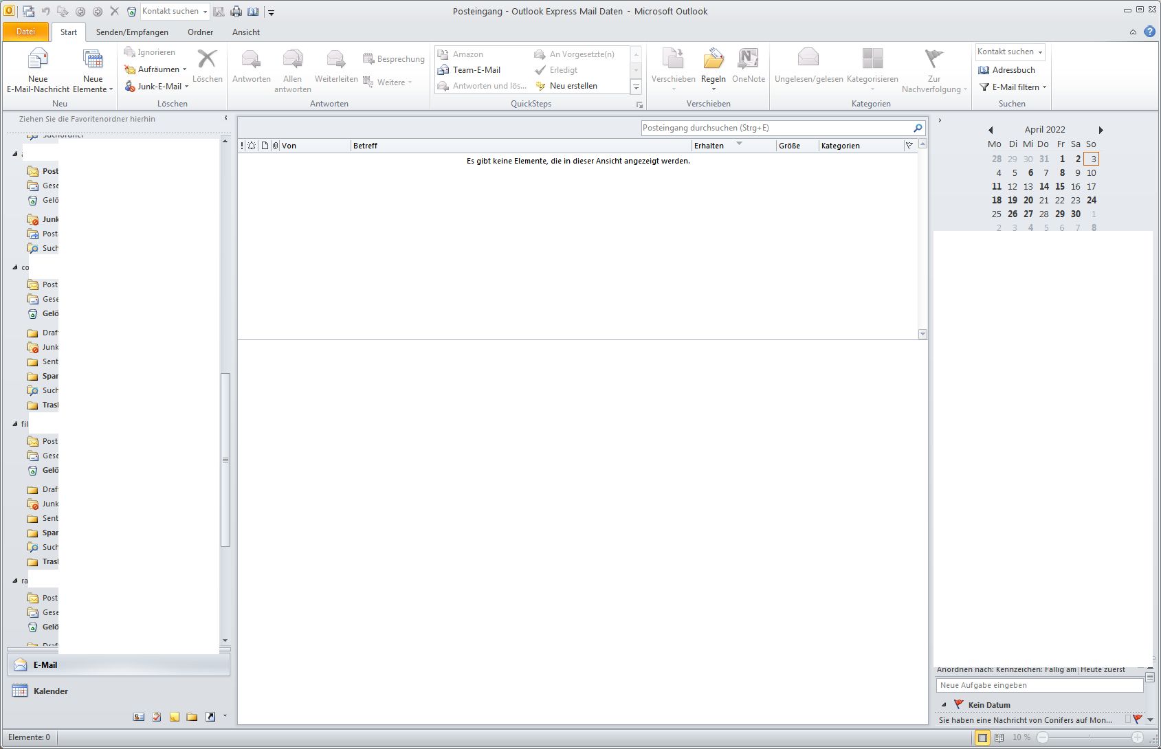Click Send/Receive All Folders in quick access toolbar
Image resolution: width=1161 pixels, height=749 pixels.
(x=28, y=11)
